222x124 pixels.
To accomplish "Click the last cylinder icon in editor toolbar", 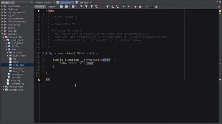I will [156, 7].
